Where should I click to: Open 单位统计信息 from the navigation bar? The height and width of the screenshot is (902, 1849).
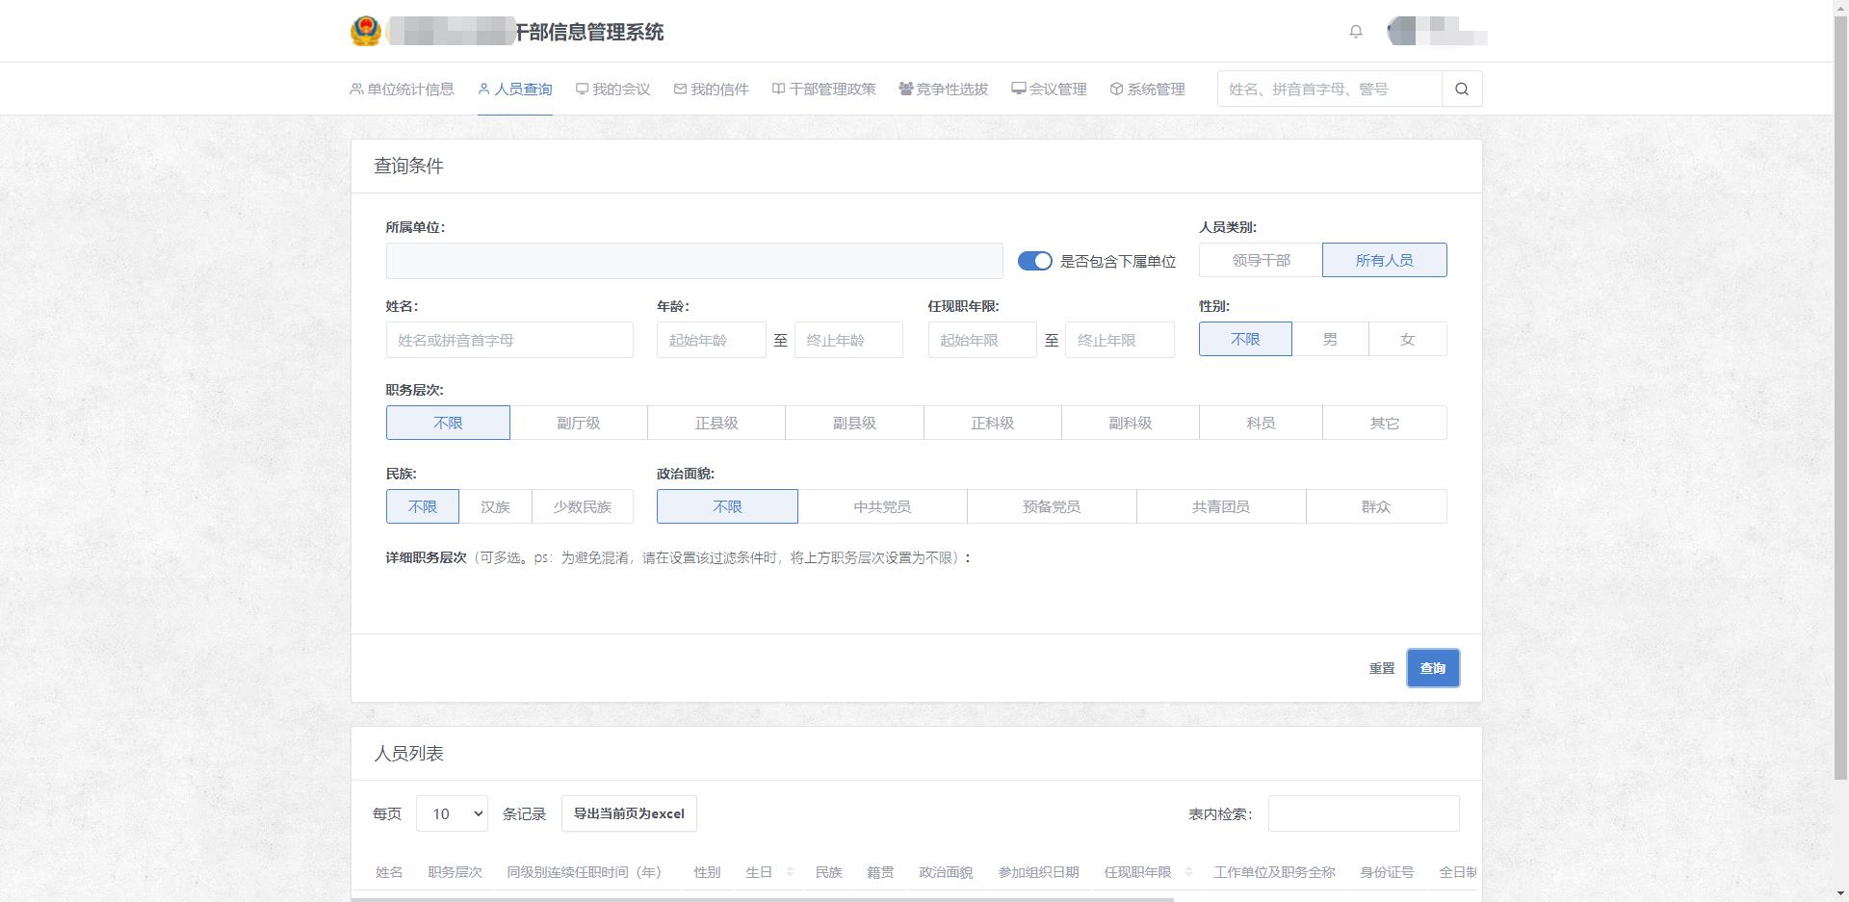[x=402, y=90]
